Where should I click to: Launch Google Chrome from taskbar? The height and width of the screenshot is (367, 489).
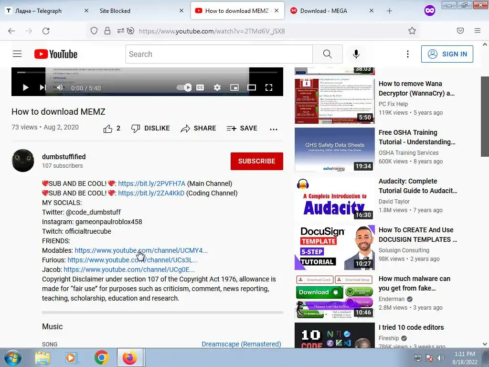(101, 358)
